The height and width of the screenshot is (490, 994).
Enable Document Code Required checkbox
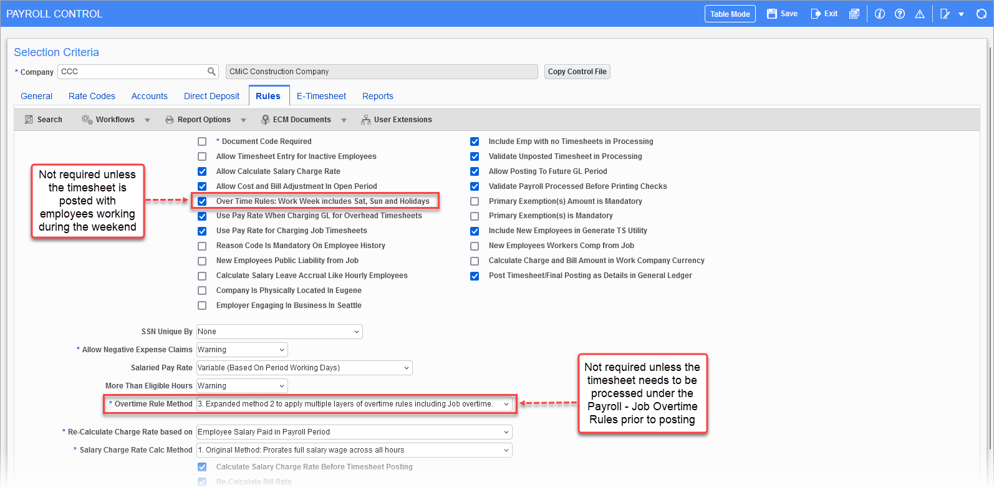coord(202,142)
